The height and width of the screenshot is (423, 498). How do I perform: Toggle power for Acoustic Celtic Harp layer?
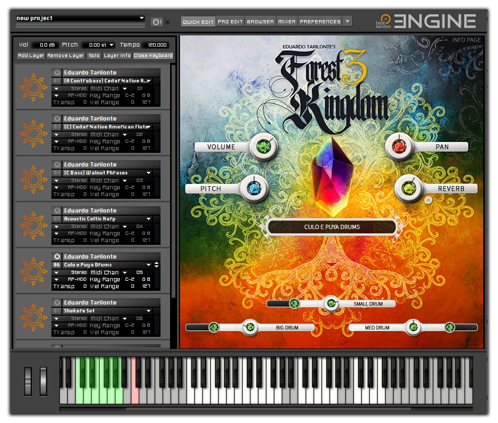tap(57, 210)
